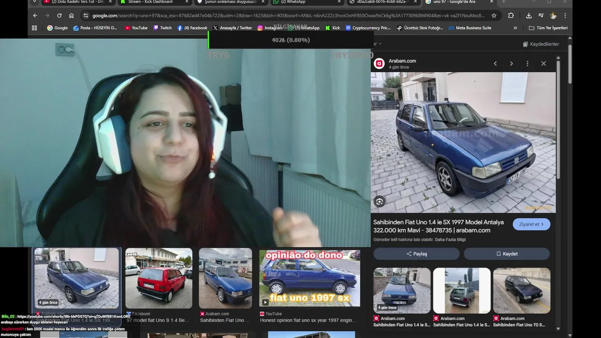Open the Google bookmark
601x338 pixels.
(x=57, y=28)
